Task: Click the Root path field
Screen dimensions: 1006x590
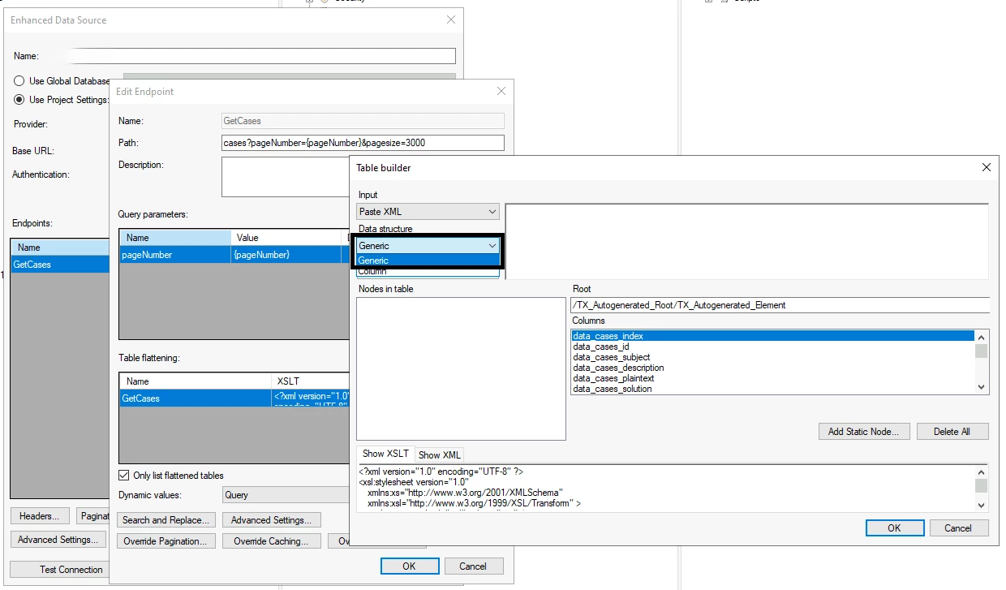Action: coord(780,305)
